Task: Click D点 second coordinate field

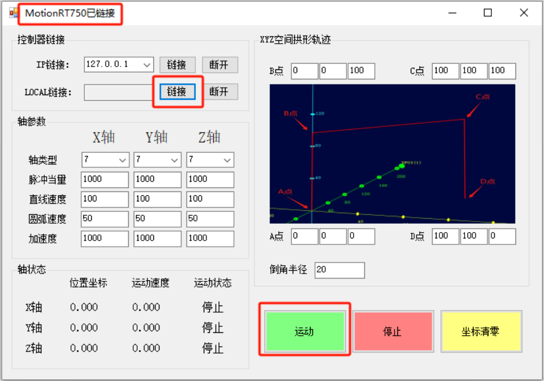Action: pyautogui.click(x=474, y=237)
